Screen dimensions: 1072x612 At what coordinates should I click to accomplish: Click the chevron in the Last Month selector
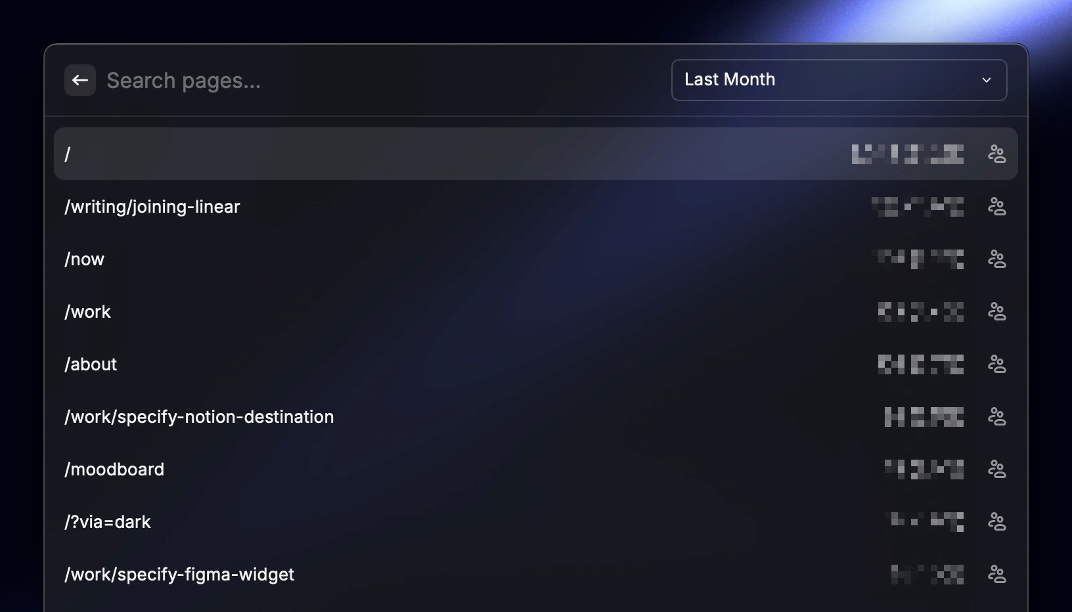point(986,80)
